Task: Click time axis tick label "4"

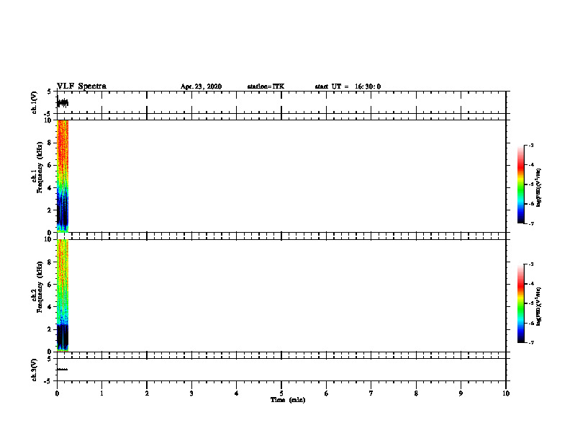Action: pyautogui.click(x=237, y=393)
